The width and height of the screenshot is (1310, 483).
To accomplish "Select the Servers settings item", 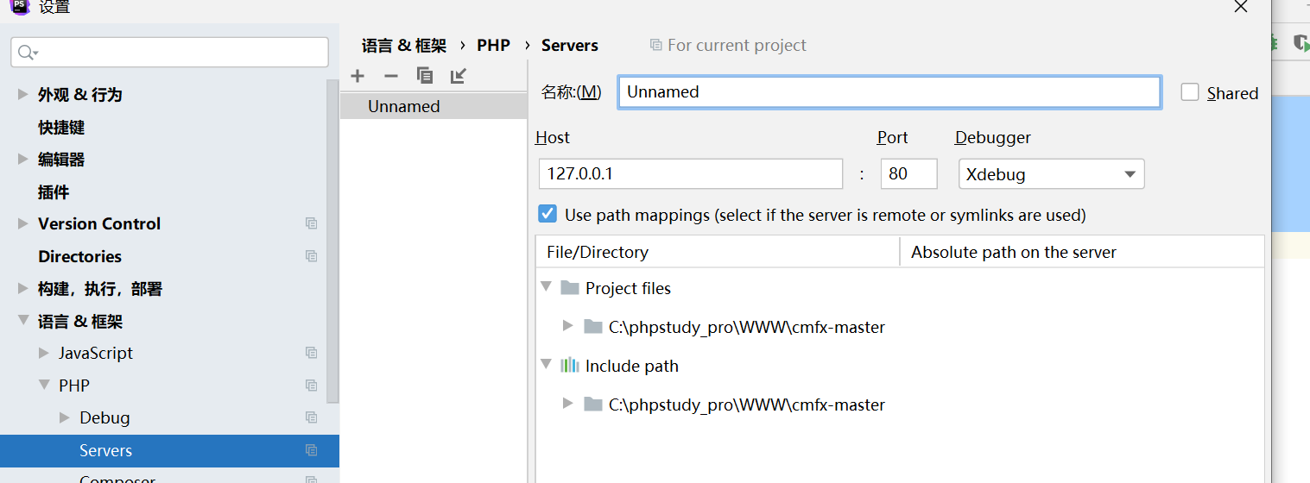I will click(169, 450).
